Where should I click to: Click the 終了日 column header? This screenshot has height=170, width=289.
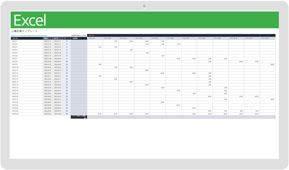pyautogui.click(x=58, y=38)
